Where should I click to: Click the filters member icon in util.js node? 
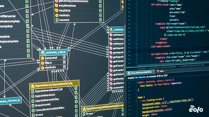coord(42,63)
